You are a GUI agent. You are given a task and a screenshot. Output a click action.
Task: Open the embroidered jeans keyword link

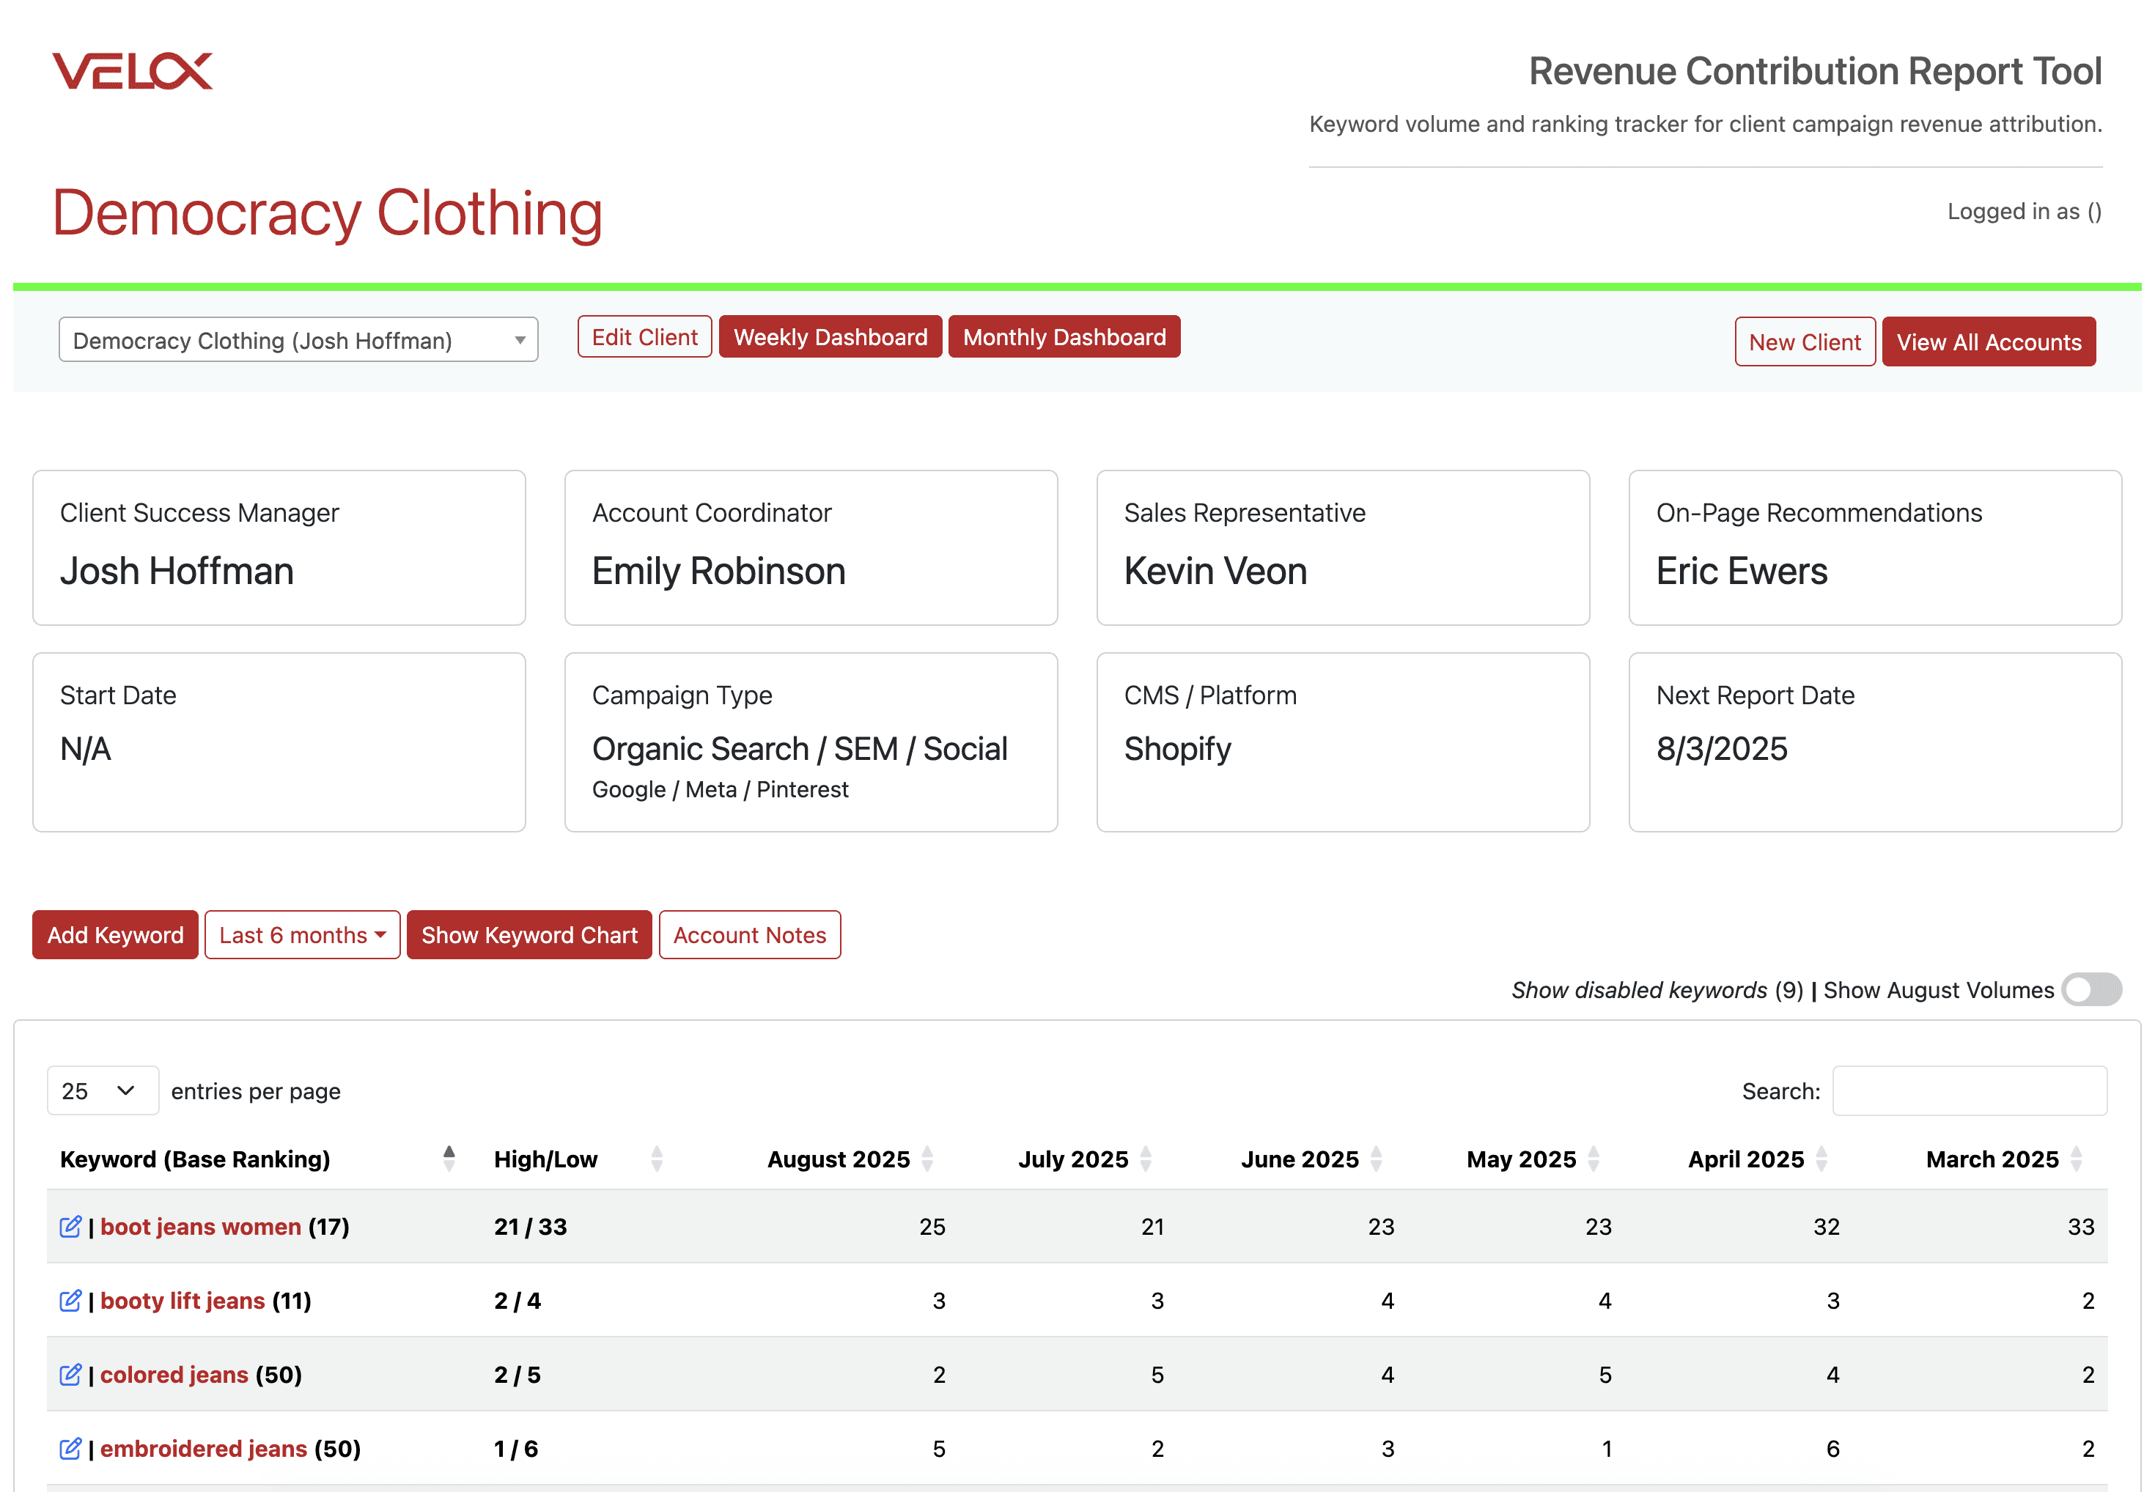[203, 1448]
